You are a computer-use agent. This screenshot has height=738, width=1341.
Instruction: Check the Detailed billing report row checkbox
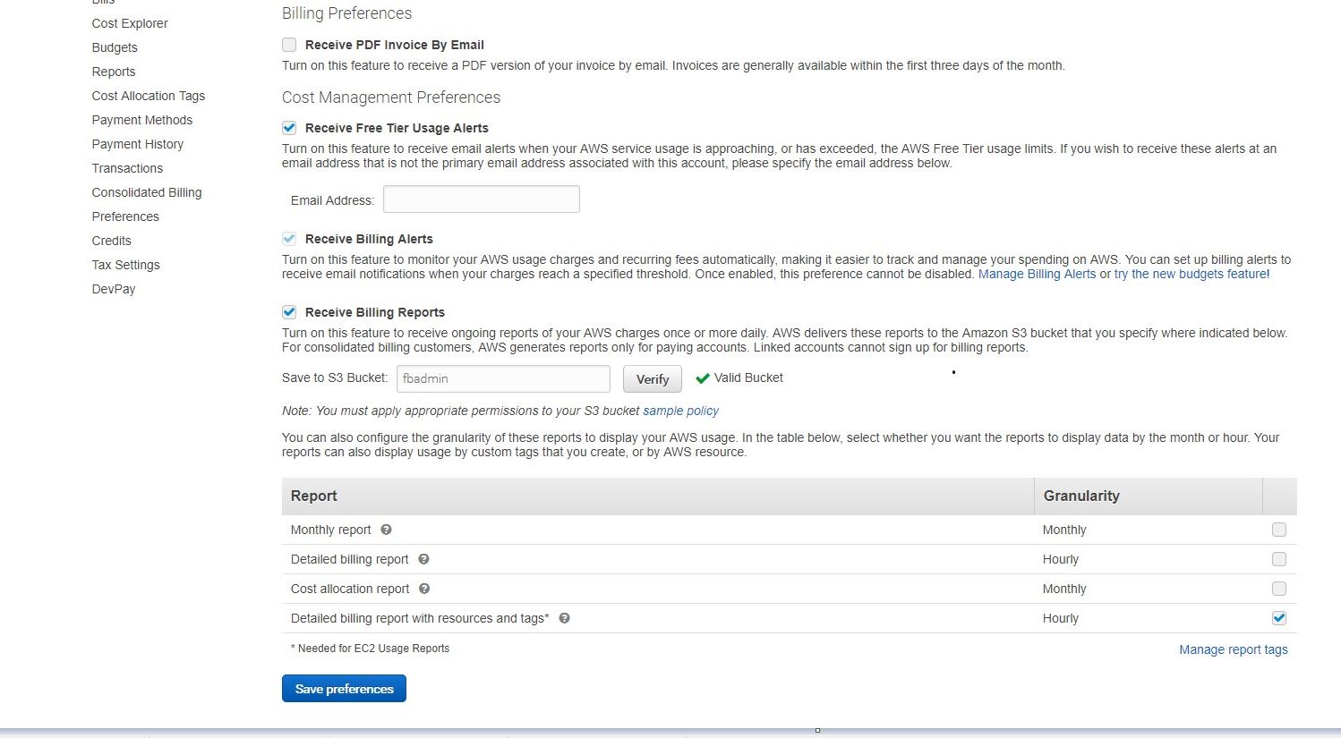click(1279, 559)
